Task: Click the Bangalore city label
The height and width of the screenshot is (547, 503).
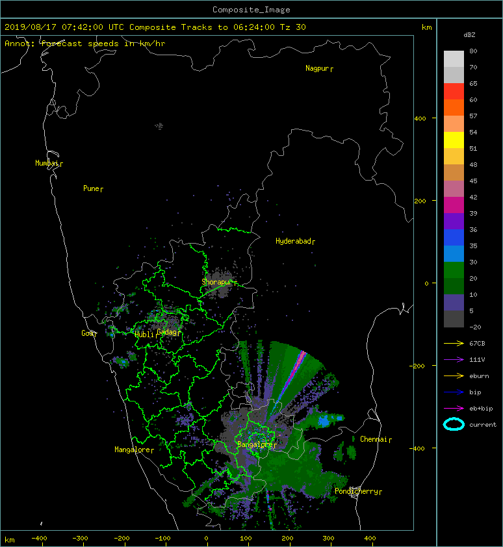Action: click(255, 444)
